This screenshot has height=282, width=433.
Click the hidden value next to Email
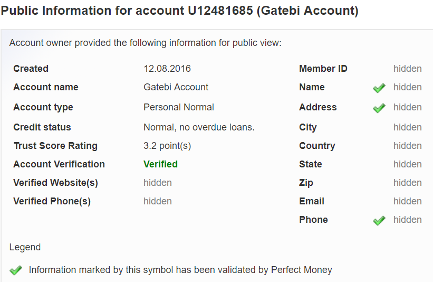408,201
